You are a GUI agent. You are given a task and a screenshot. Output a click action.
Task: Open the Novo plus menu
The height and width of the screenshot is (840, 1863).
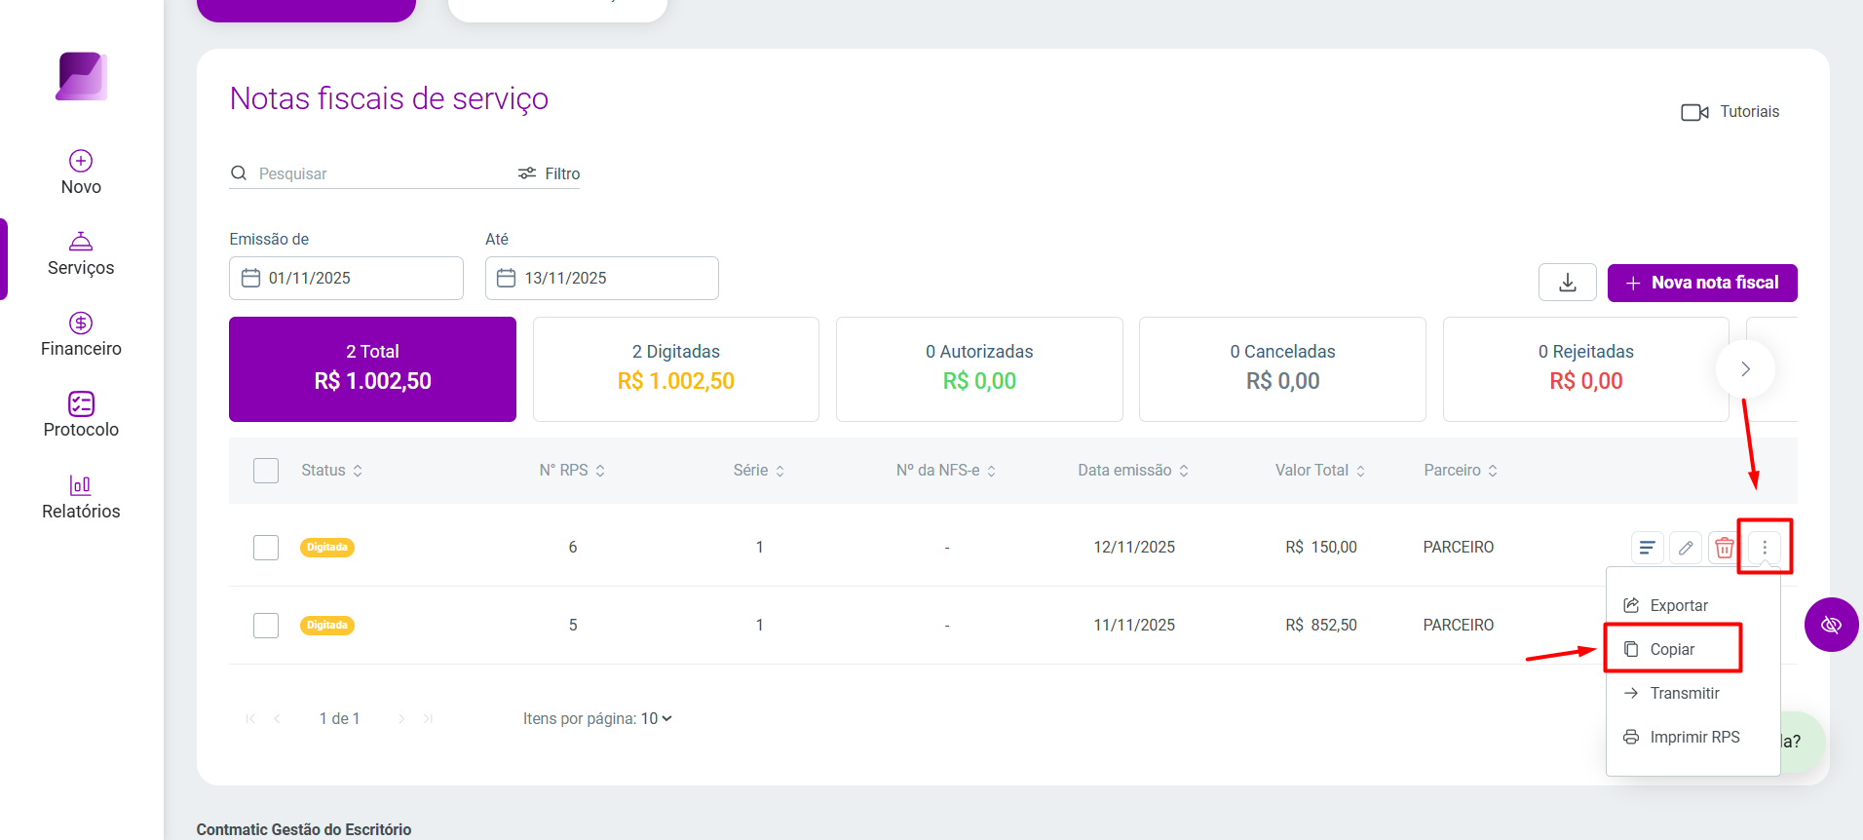81,172
